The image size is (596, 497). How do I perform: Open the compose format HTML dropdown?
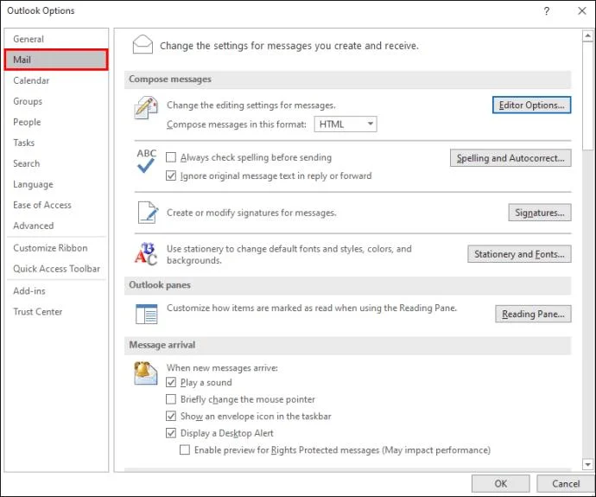[x=346, y=124]
